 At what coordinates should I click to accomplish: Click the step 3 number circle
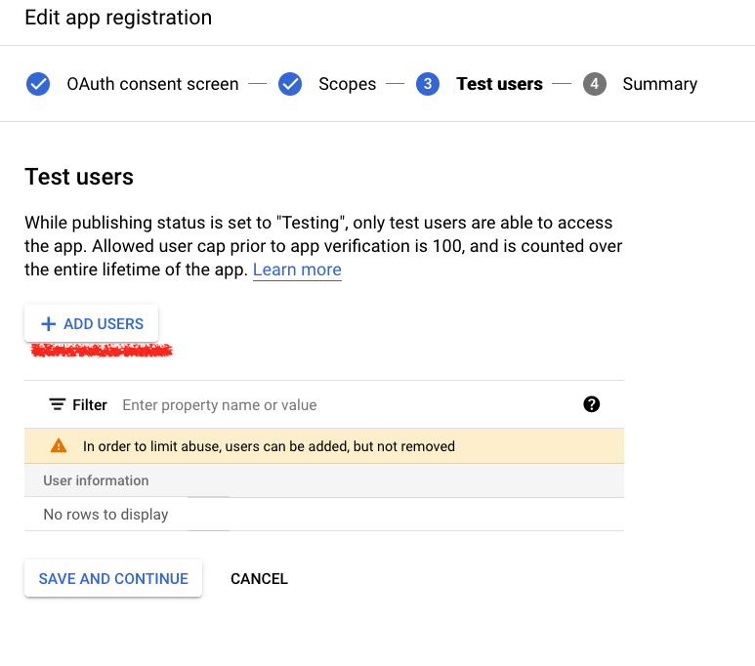427,84
